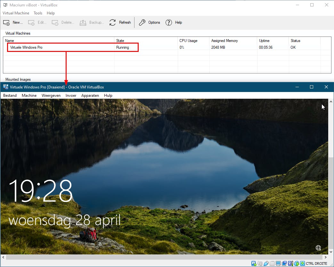Click the Assigned Memory column header
Image resolution: width=334 pixels, height=267 pixels.
(224, 40)
